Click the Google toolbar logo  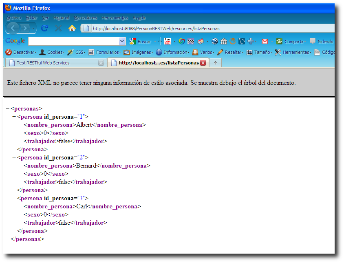click(x=15, y=41)
